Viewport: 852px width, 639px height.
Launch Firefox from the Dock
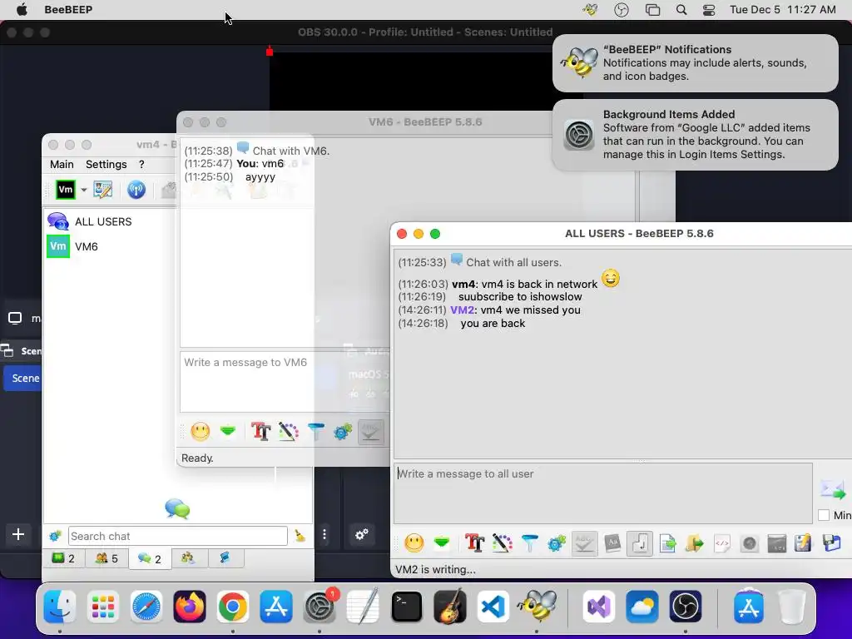click(189, 607)
